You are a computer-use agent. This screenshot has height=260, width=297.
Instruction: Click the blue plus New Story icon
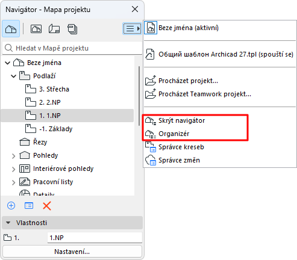coord(11,206)
